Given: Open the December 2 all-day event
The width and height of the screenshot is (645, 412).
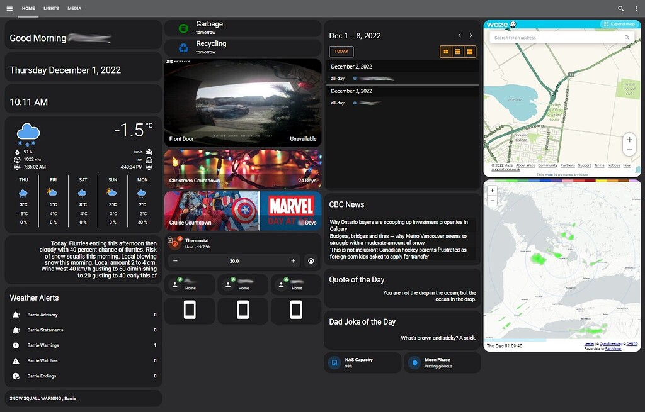Looking at the screenshot, I should click(x=402, y=79).
